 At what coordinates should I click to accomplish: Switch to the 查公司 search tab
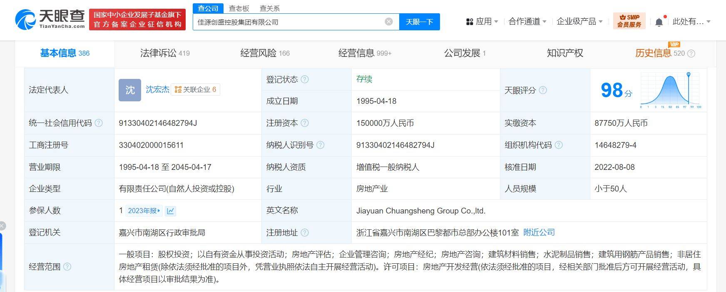coord(208,8)
